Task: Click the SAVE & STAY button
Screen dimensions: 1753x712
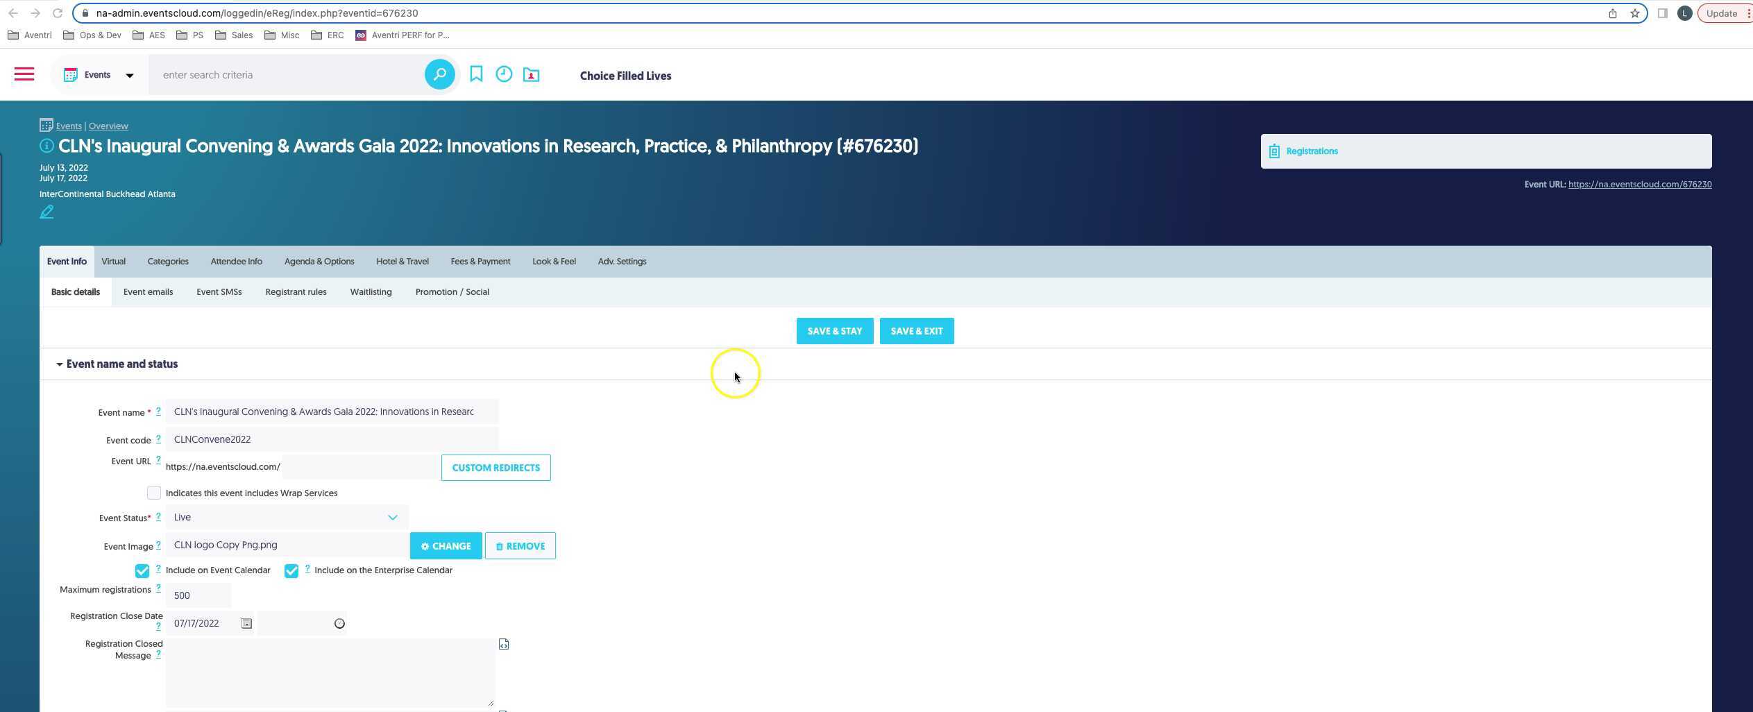Action: [x=835, y=331]
